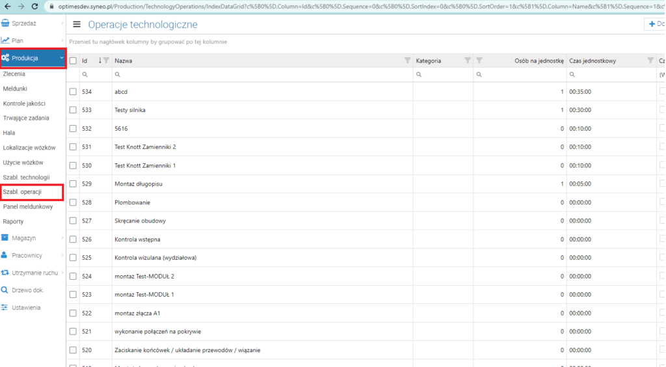Expand the Magazyn sidebar section
Screen dimensions: 666x367
tap(33, 238)
